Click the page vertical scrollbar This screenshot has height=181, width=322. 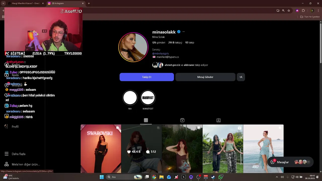321,43
